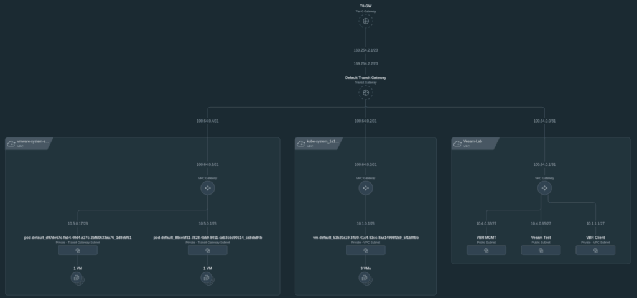Open the 3 VMs group icon
Image resolution: width=637 pixels, height=298 pixels.
pos(366,278)
